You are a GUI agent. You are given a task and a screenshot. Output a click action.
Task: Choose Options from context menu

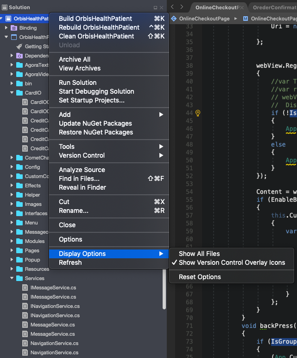[109, 239]
